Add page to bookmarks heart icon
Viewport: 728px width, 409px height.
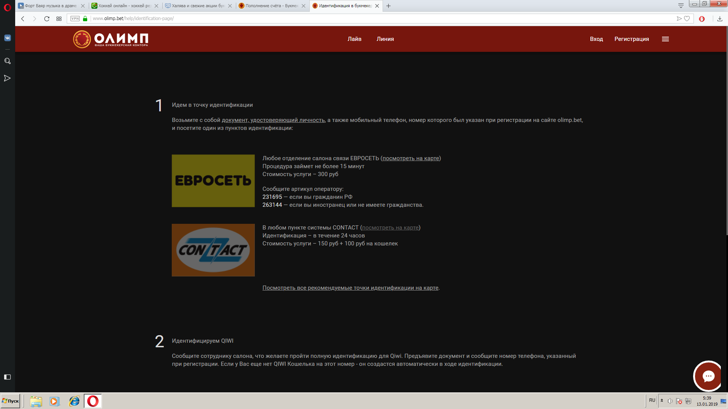(x=687, y=19)
